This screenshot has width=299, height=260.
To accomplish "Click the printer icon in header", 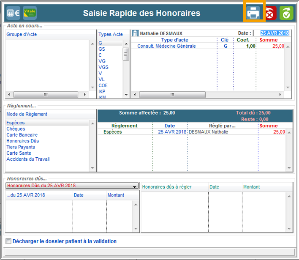I will [x=253, y=13].
